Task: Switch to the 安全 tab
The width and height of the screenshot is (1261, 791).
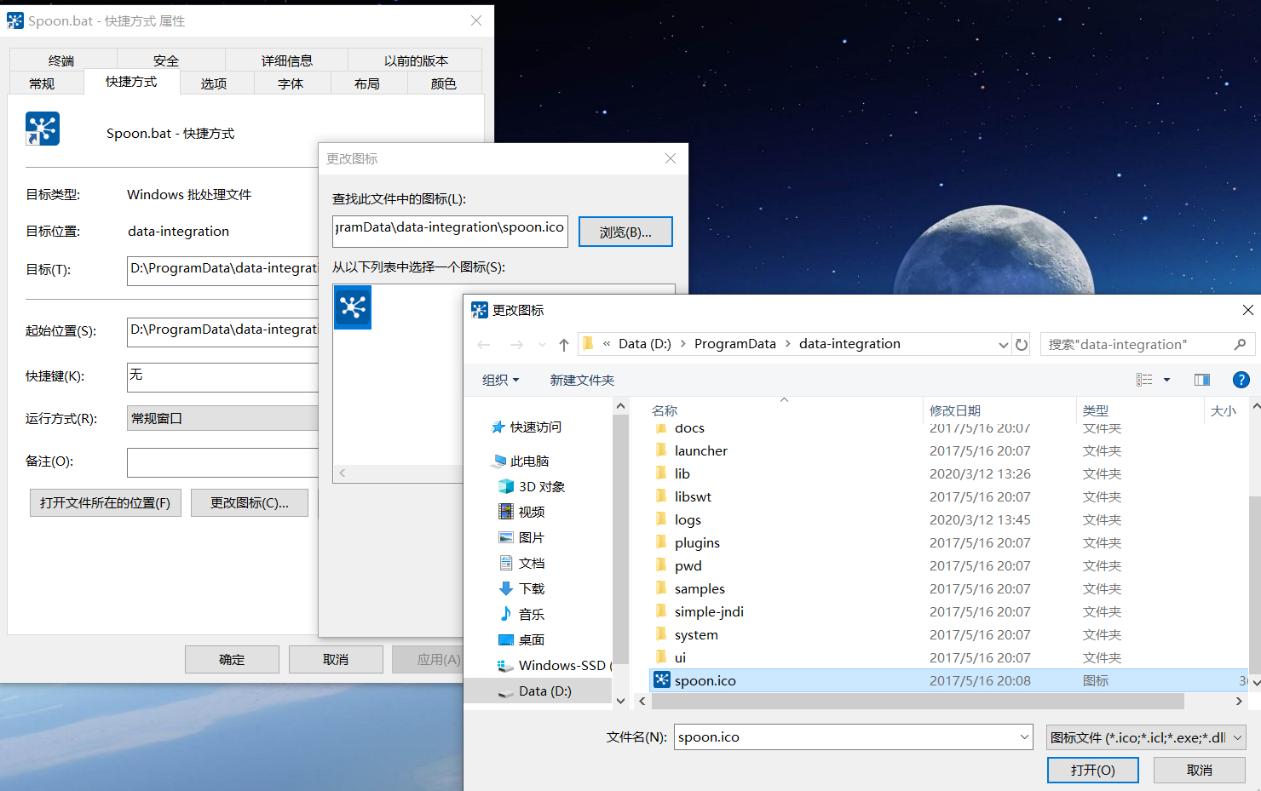Action: (166, 60)
